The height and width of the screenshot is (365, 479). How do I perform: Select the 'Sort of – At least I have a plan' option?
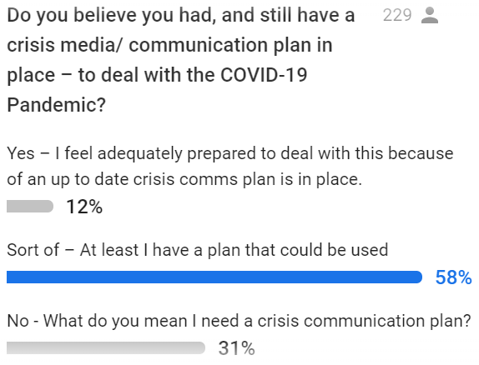(197, 250)
